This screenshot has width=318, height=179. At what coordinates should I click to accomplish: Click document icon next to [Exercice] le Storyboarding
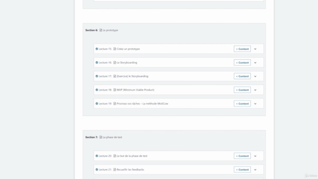point(115,76)
